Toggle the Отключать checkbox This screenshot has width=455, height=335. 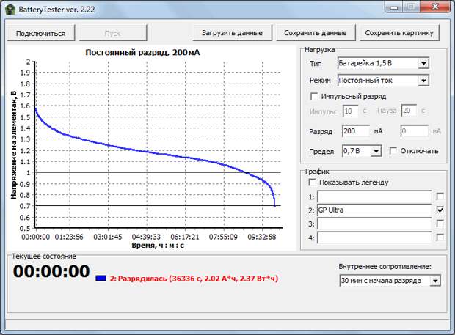coord(393,151)
